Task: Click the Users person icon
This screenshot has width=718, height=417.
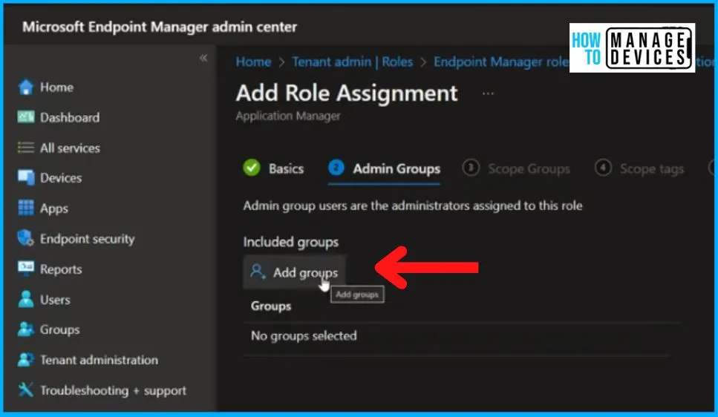Action: tap(26, 299)
